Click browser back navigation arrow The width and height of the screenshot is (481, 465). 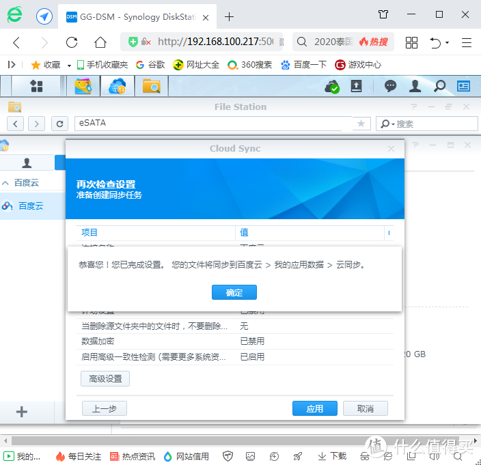coord(17,42)
